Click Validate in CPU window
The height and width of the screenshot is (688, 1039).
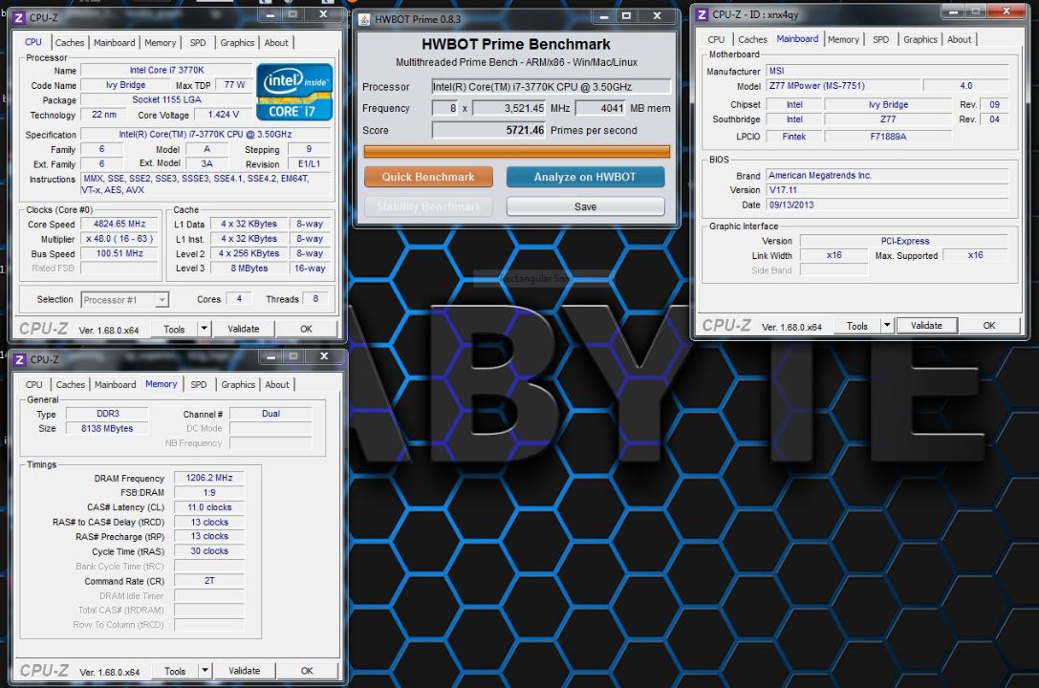click(243, 329)
